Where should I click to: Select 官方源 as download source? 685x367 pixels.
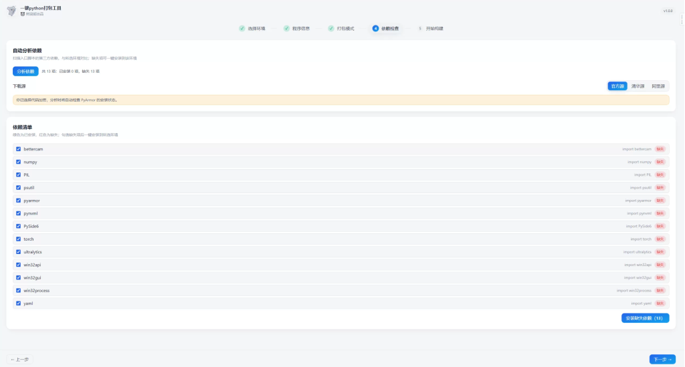[x=617, y=86]
